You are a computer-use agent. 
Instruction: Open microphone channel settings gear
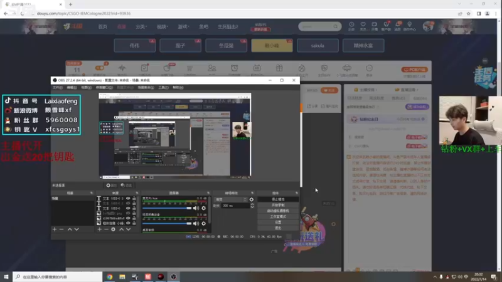pos(203,208)
